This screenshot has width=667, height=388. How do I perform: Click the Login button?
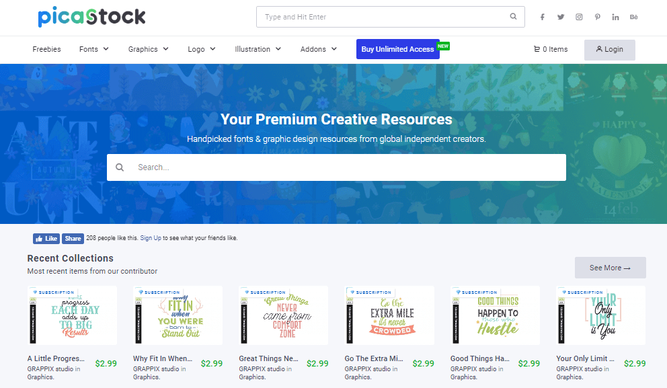click(610, 50)
